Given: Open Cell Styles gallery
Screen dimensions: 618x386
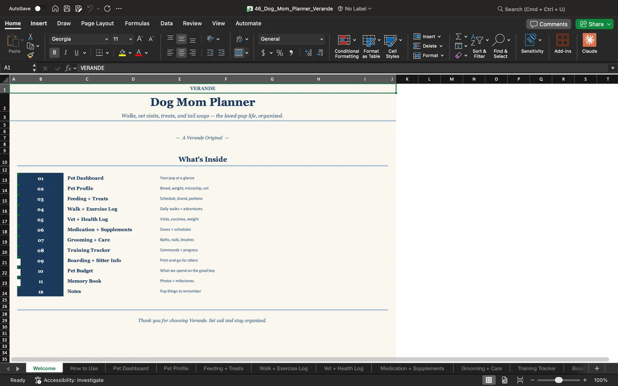Looking at the screenshot, I should click(x=392, y=46).
